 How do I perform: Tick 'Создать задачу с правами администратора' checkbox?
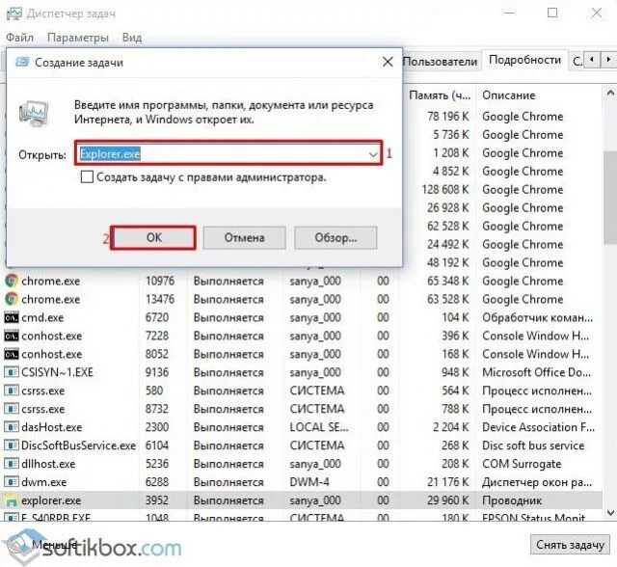(x=87, y=177)
